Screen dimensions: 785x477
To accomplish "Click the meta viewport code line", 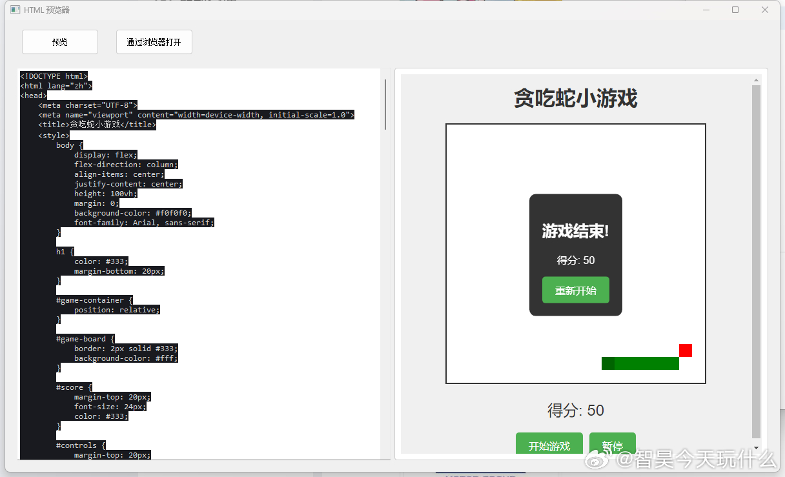I will coord(196,115).
